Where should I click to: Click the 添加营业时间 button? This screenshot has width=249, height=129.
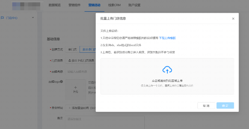pyautogui.click(x=81, y=108)
